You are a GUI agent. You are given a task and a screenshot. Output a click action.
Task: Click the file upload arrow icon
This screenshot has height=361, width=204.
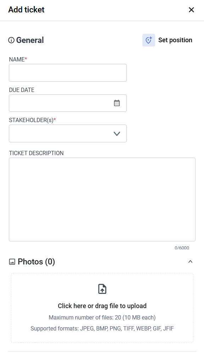(102, 289)
